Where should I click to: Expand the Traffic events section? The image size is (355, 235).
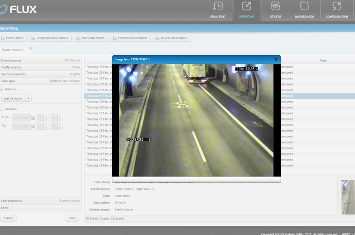[40, 67]
